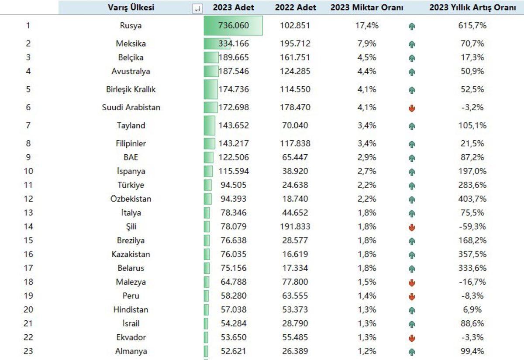Viewport: 524px width, 360px height.
Task: Select the 2022 Adet column header
Action: pyautogui.click(x=295, y=8)
